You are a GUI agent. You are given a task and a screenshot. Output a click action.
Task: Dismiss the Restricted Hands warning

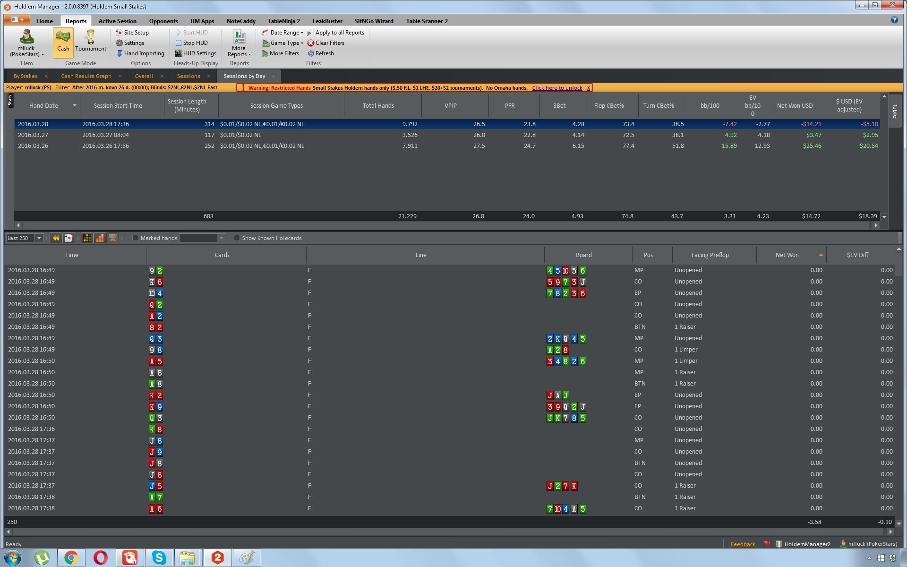589,88
